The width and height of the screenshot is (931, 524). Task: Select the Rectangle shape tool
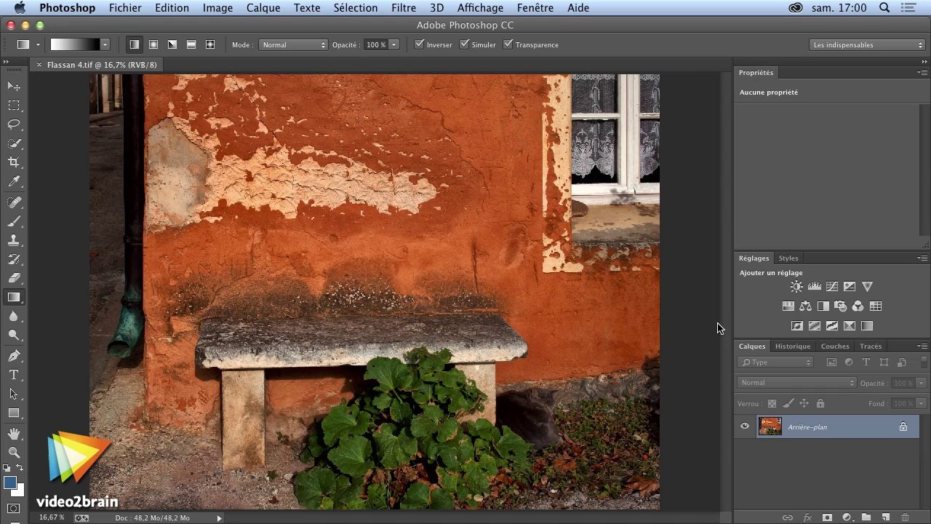point(14,413)
